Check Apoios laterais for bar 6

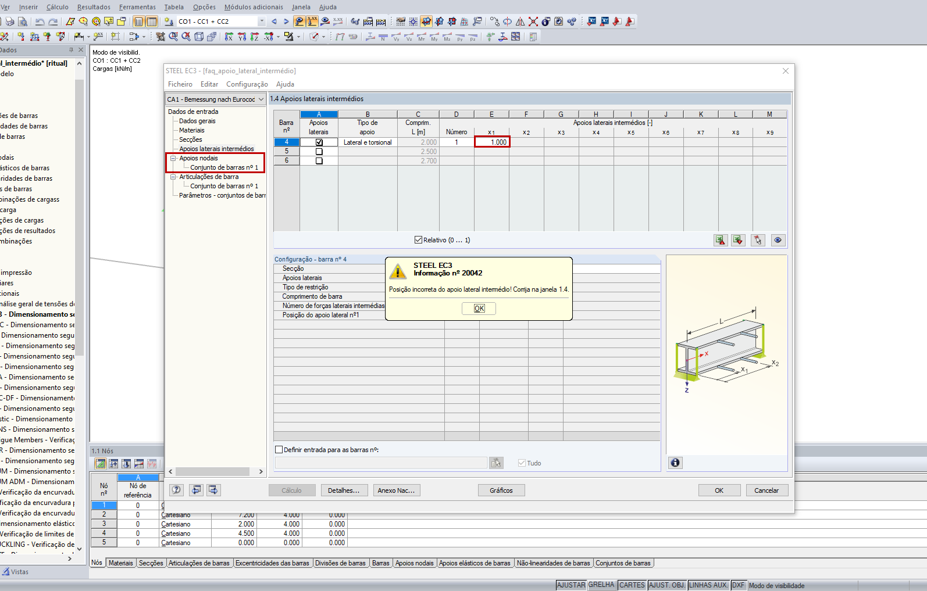coord(319,161)
